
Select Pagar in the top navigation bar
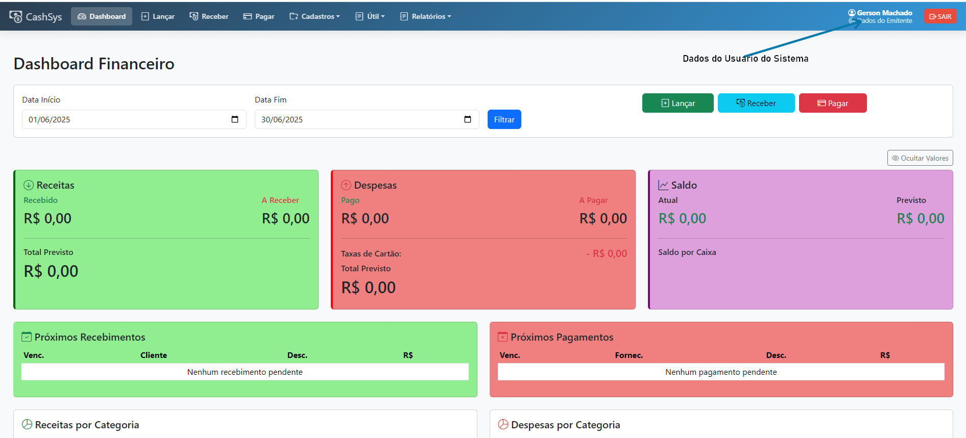(259, 16)
